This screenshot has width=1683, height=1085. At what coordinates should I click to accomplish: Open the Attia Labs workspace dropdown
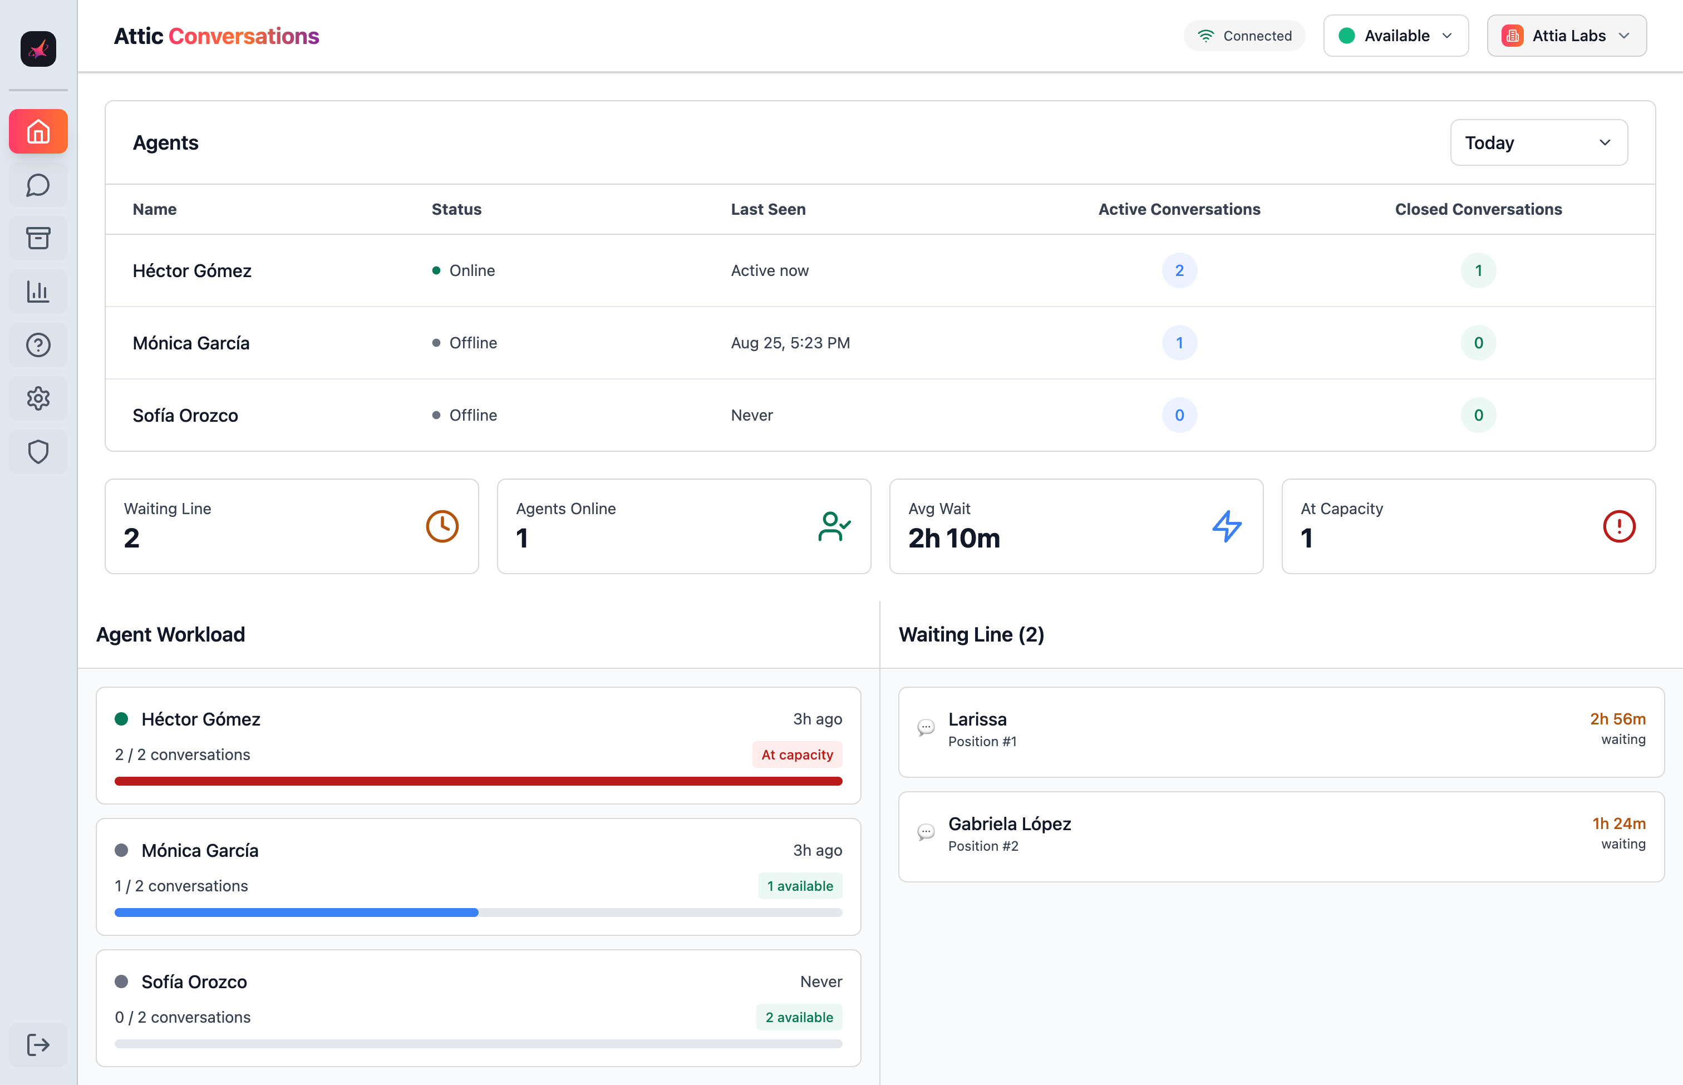tap(1566, 36)
